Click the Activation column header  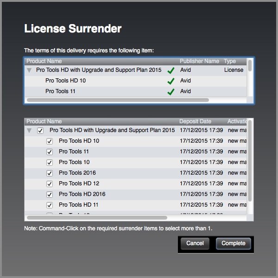[237, 121]
